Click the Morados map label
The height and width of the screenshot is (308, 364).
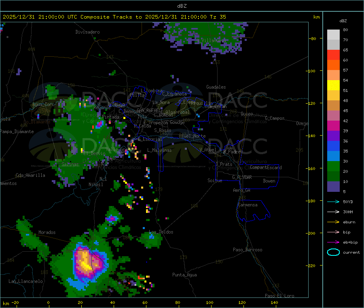(47, 232)
